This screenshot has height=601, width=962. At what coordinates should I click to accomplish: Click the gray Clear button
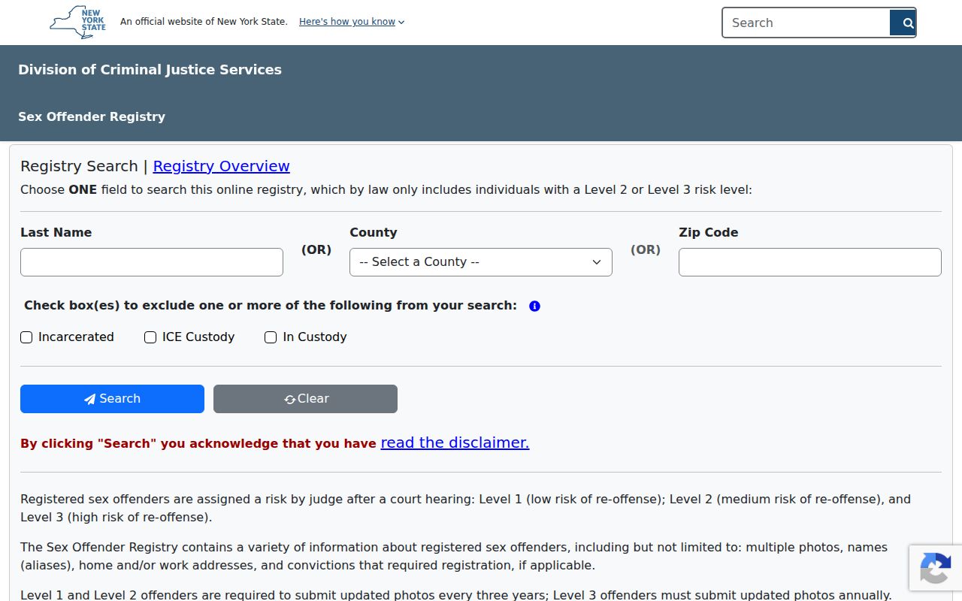coord(305,399)
